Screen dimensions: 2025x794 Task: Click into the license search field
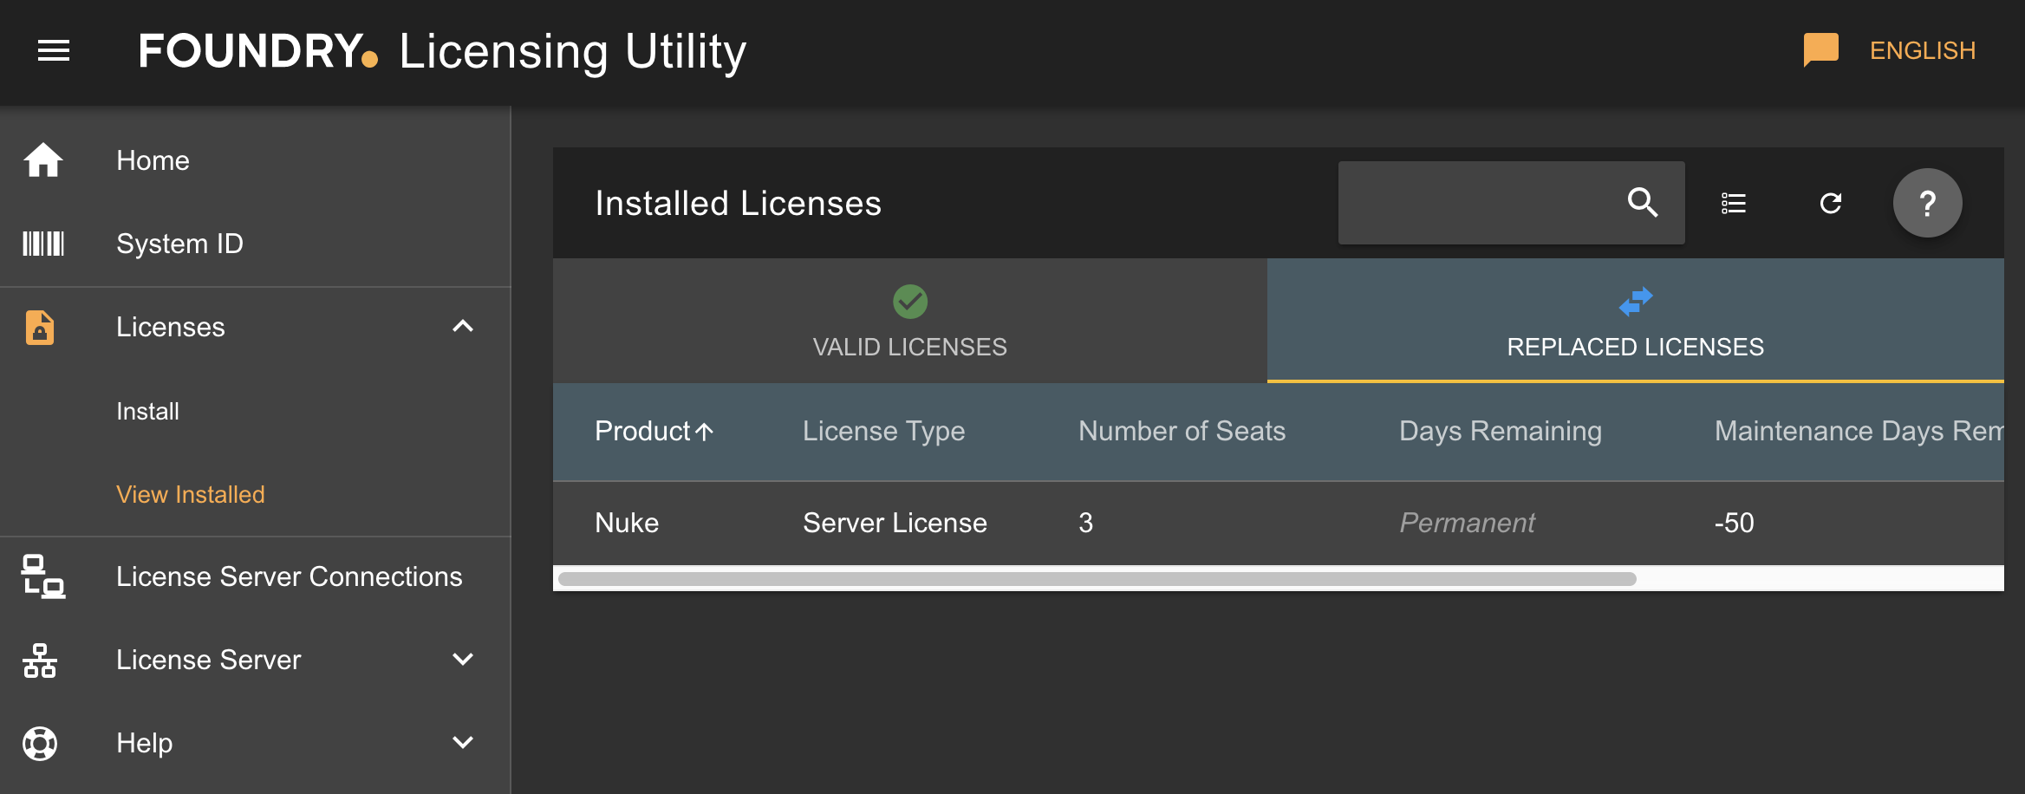[x=1512, y=203]
